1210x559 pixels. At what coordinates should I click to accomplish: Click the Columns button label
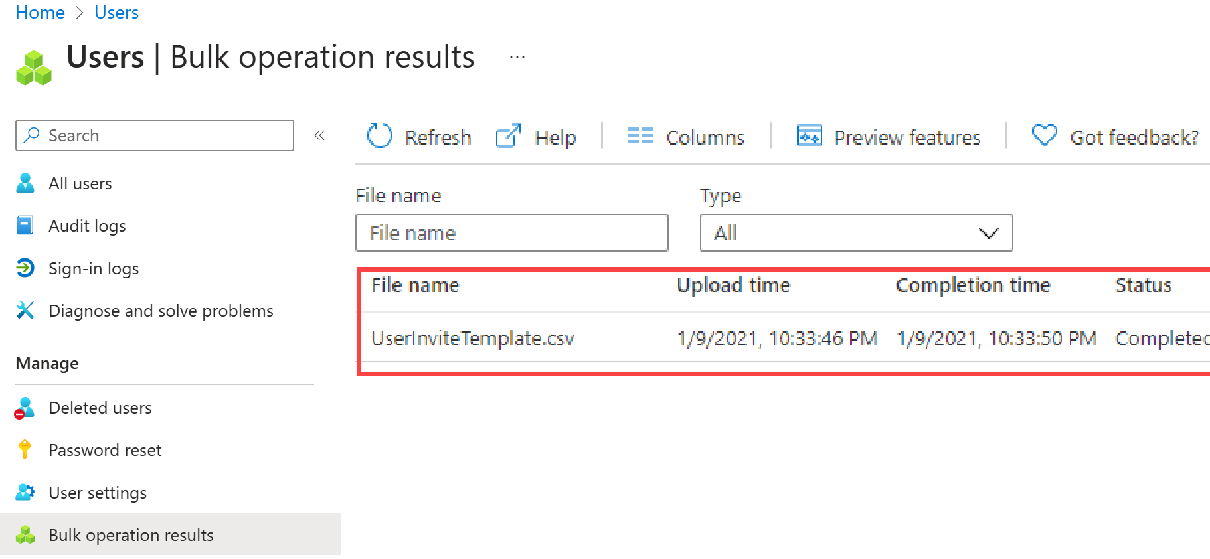[x=705, y=137]
